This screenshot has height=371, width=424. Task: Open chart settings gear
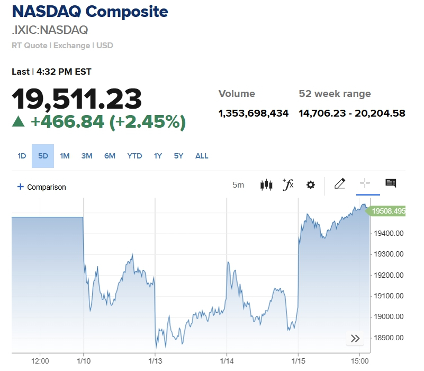pos(311,185)
